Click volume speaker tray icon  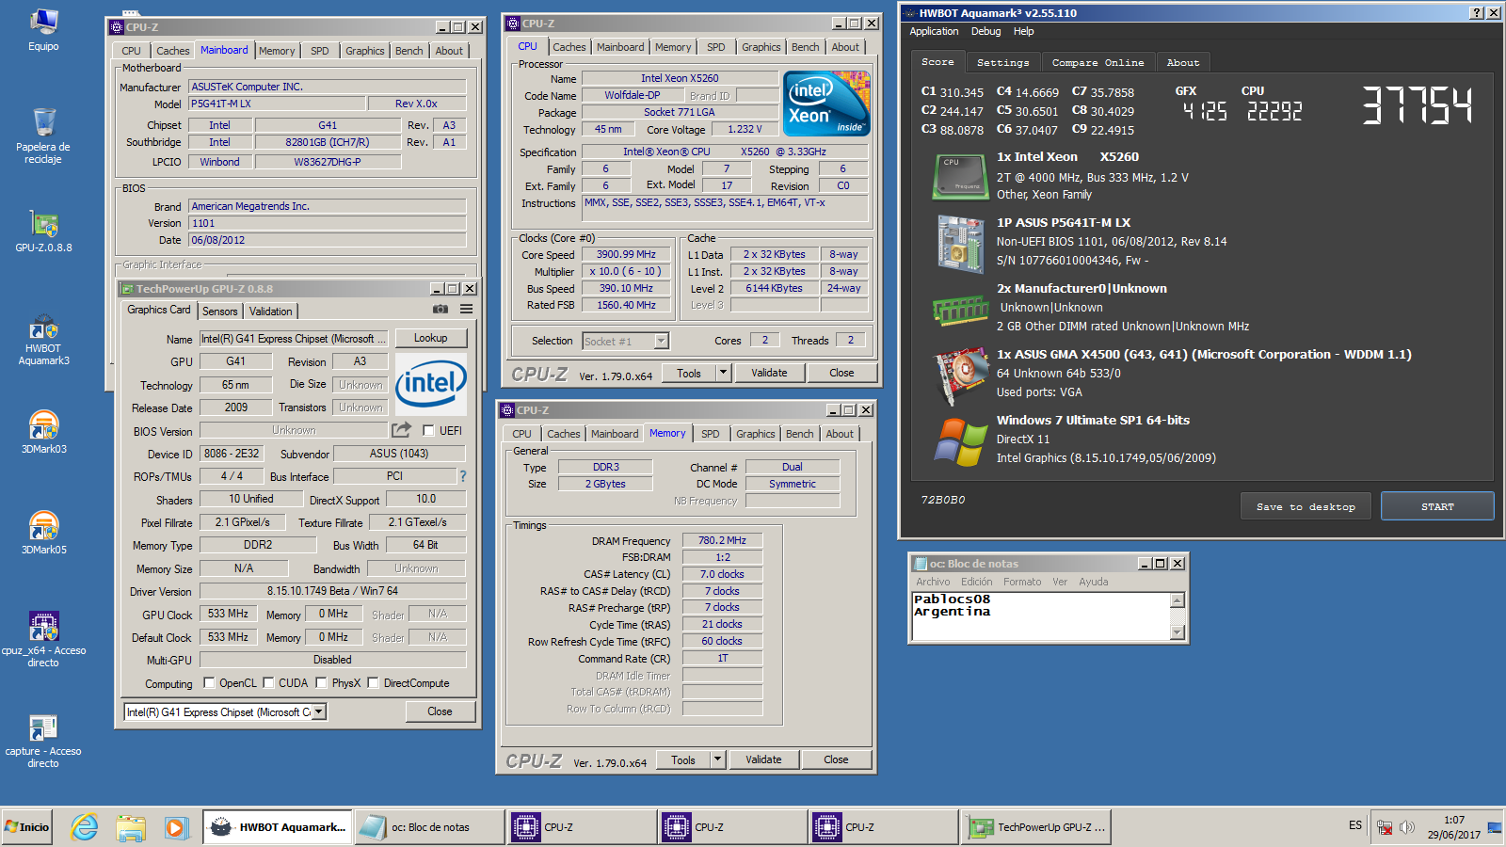click(1407, 827)
